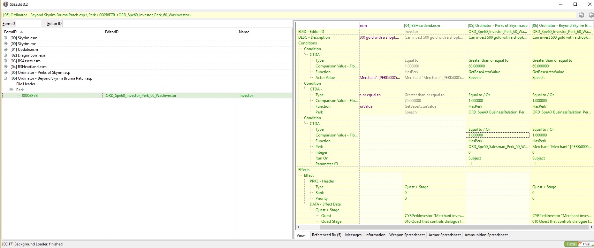The image size is (594, 248).
Task: Click the left scroll arrow of horizontal scrollbar
Action: [x=298, y=227]
